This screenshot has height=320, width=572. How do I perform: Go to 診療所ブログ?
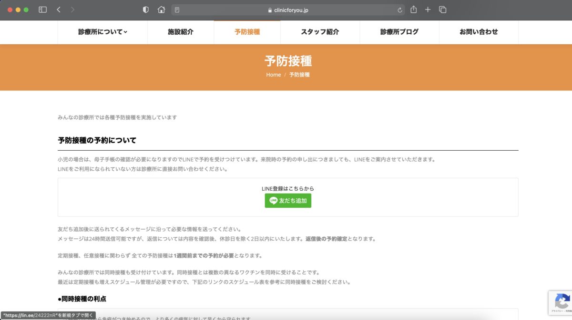click(x=399, y=32)
